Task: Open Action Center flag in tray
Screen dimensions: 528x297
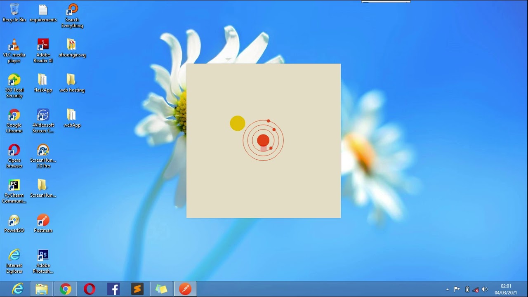Action: (x=457, y=289)
